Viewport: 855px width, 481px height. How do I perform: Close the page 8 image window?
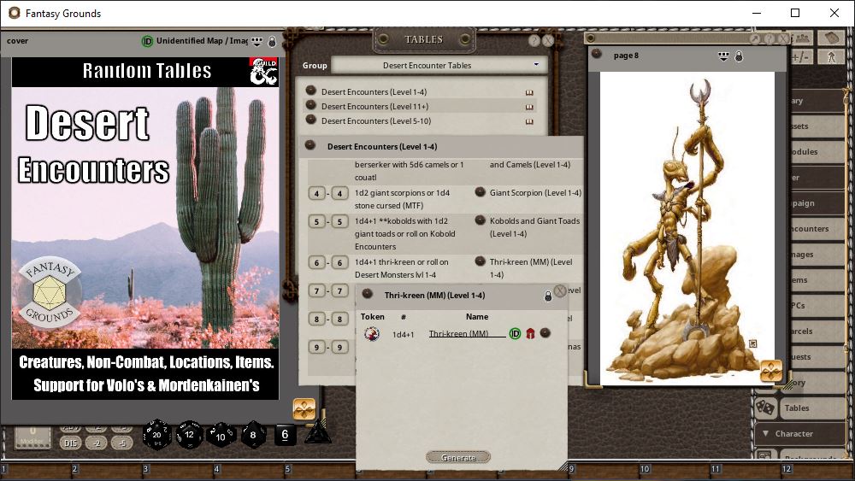click(x=783, y=38)
